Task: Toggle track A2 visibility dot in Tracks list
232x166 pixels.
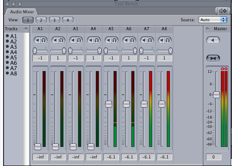Action: [x=7, y=41]
